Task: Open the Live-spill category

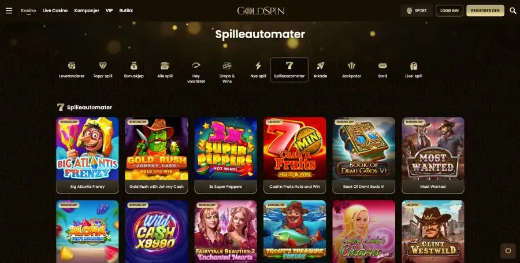Action: (414, 69)
